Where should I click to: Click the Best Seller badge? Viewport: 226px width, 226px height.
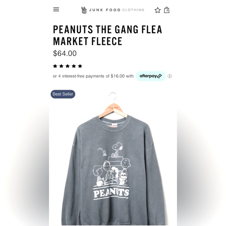point(63,94)
